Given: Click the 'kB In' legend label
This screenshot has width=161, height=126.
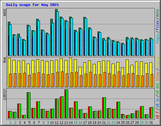Looking at the screenshot, I should (158, 102).
